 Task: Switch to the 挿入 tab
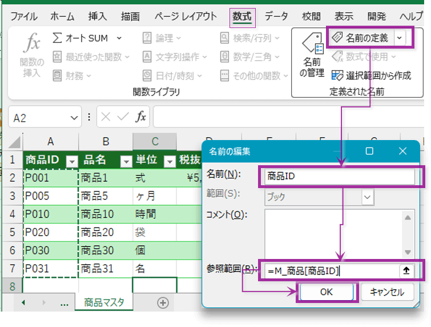[x=98, y=17]
